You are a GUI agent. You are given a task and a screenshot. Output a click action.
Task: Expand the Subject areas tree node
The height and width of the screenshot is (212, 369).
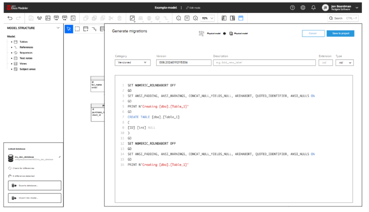tap(12, 69)
